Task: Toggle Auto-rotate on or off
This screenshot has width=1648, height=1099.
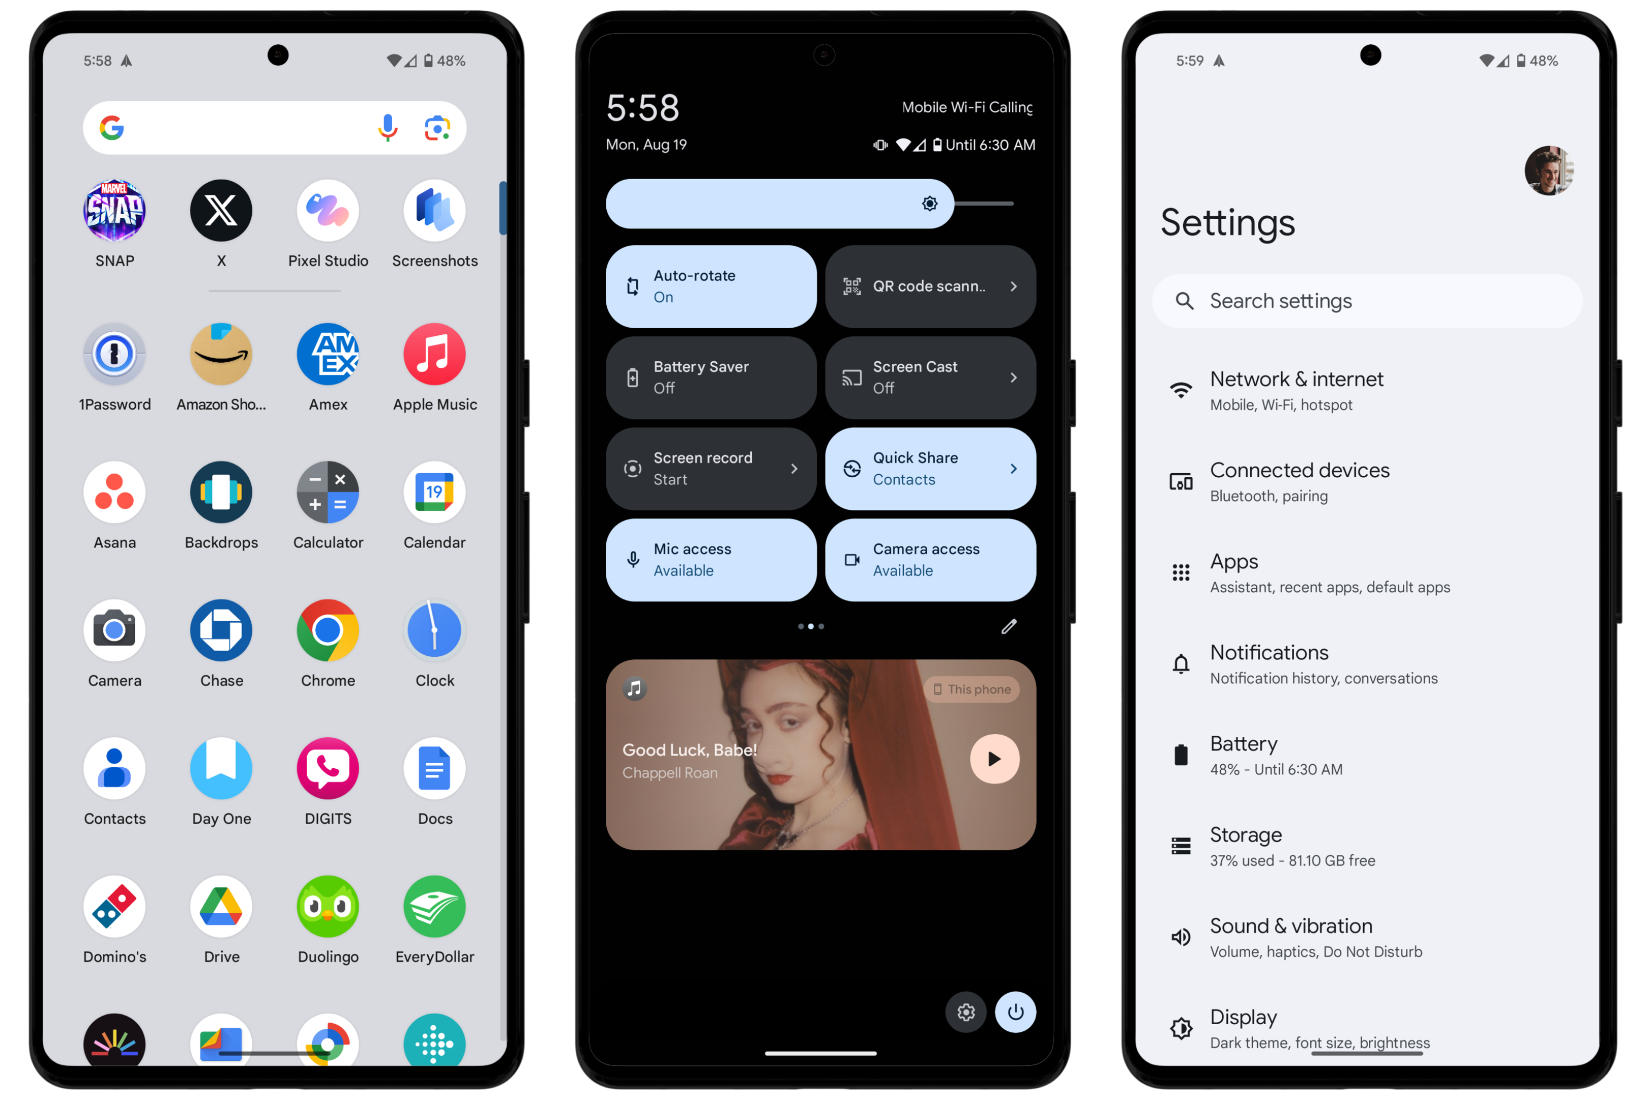Action: pyautogui.click(x=711, y=286)
